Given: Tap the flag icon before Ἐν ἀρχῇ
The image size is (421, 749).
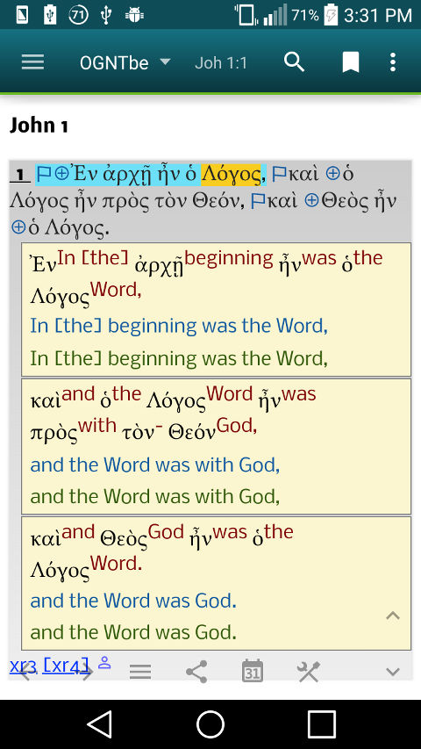Looking at the screenshot, I should click(44, 173).
